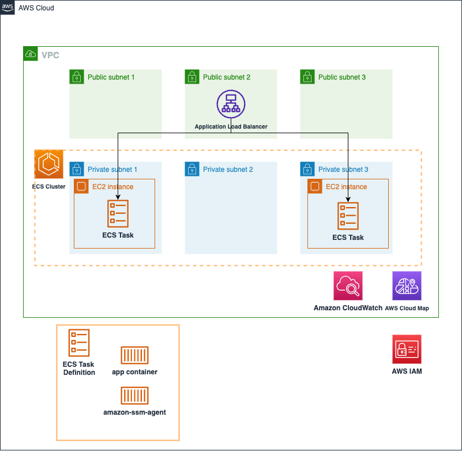Screen dimensions: 462x451
Task: Select the Application Load Balancer icon
Action: pyautogui.click(x=231, y=104)
